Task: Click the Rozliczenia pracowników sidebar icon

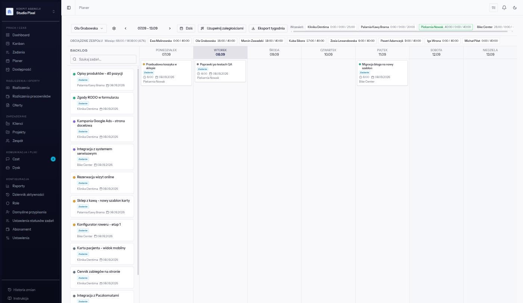Action: tap(8, 96)
